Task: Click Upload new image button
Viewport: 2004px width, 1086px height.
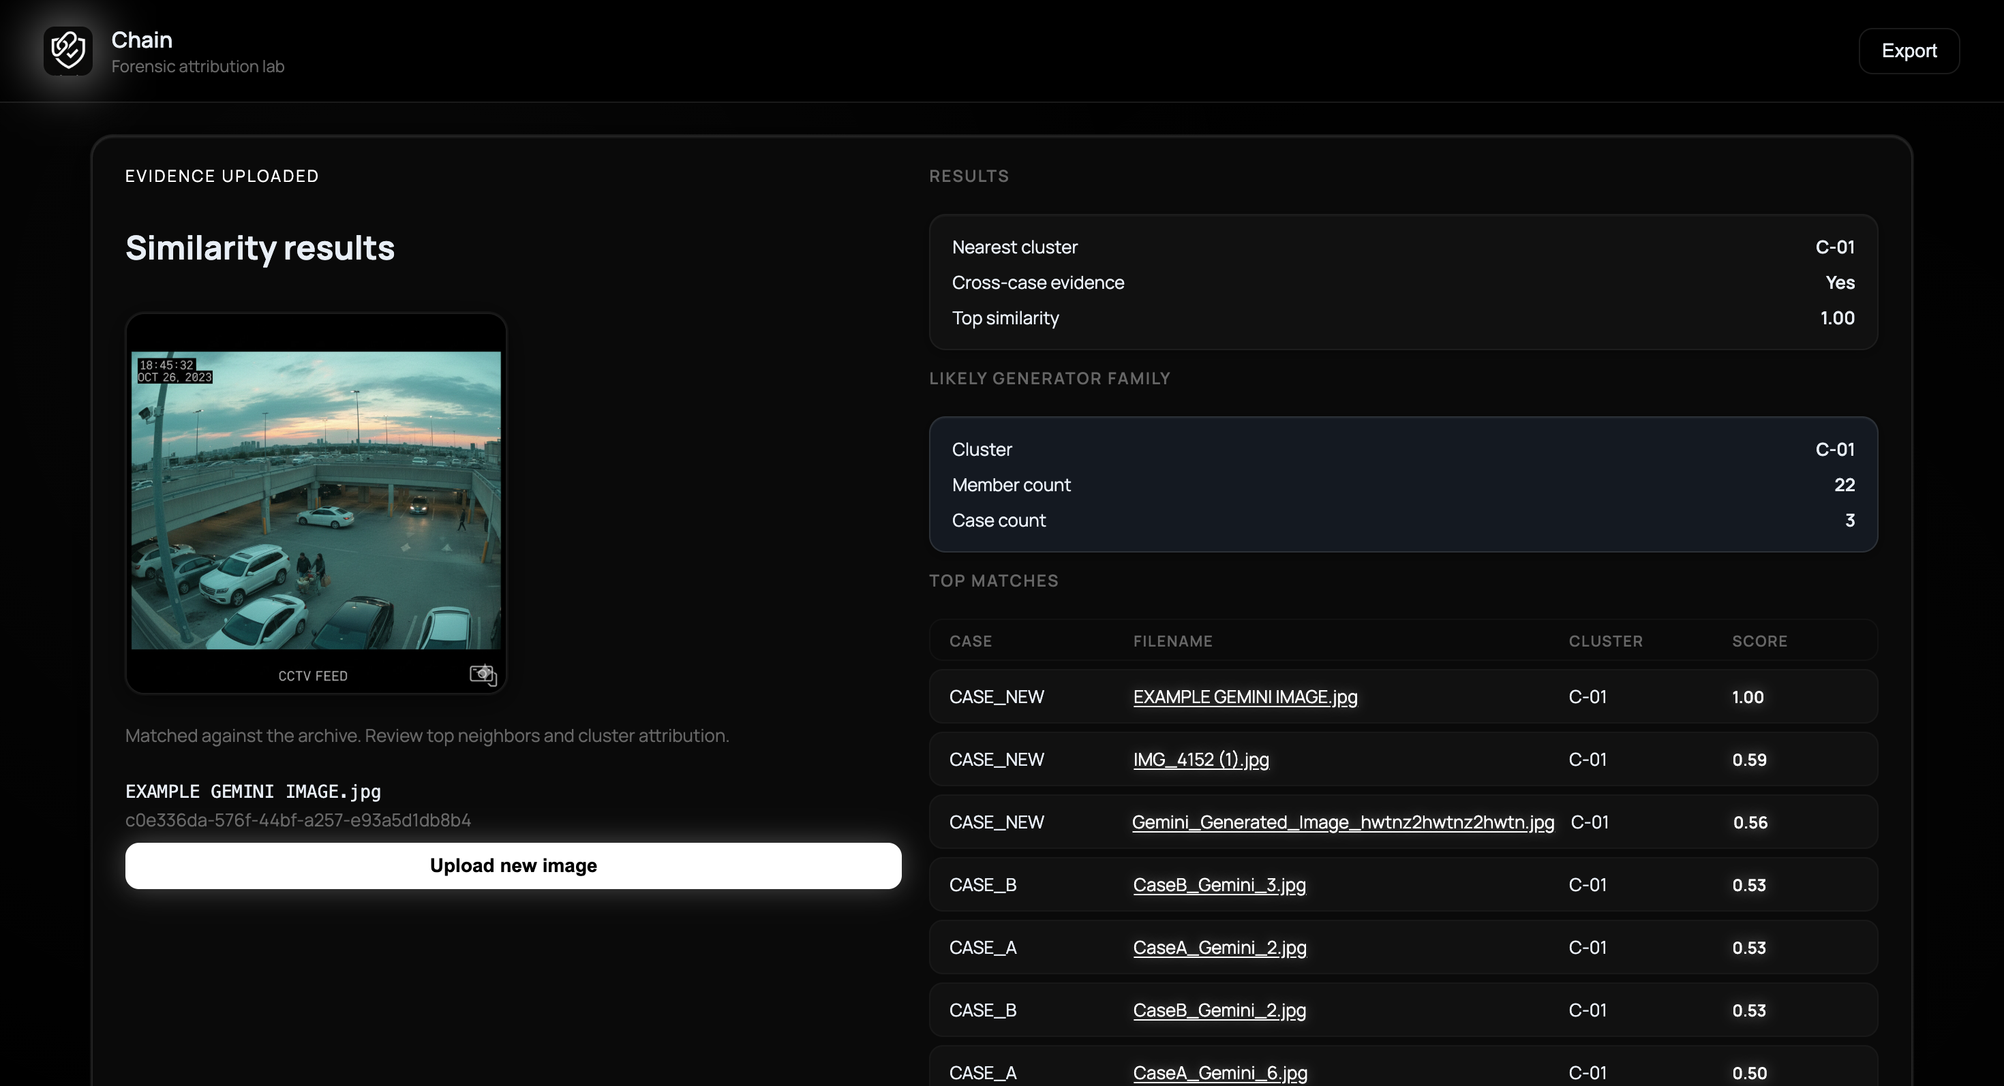Action: [513, 865]
